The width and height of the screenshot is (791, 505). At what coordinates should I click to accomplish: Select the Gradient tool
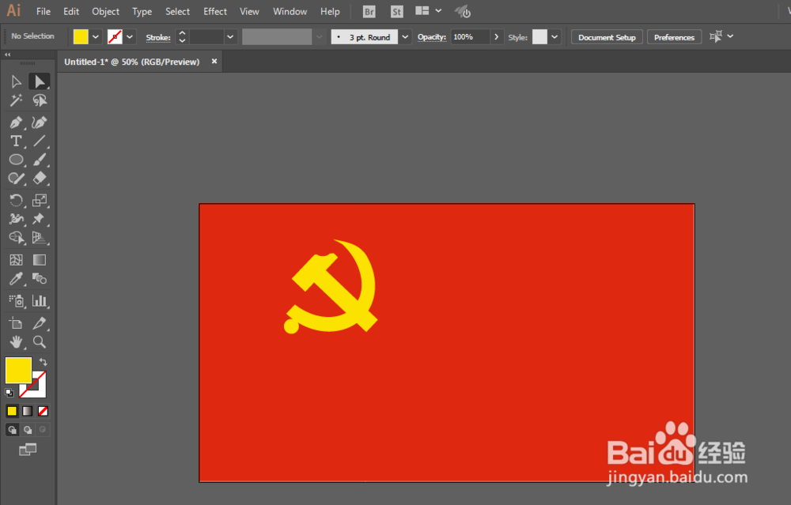(39, 260)
